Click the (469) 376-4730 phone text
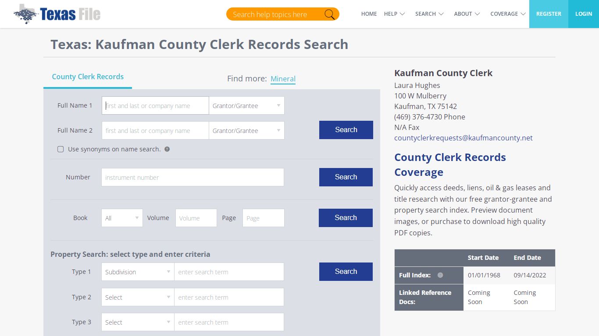The height and width of the screenshot is (336, 599). [x=430, y=117]
